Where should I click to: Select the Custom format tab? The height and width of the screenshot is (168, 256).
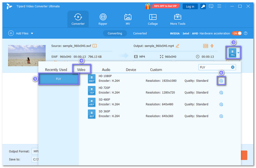[x=156, y=70]
